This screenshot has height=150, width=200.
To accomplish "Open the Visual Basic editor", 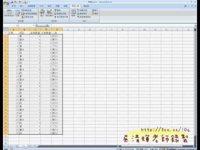I will click(9, 13).
